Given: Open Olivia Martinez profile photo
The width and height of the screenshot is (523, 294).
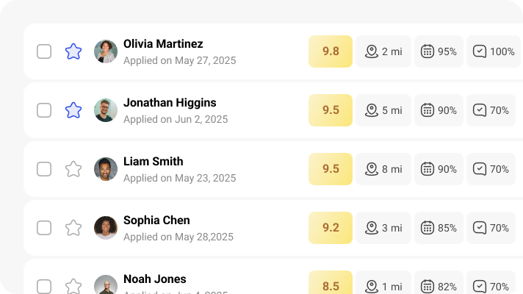Looking at the screenshot, I should [106, 51].
